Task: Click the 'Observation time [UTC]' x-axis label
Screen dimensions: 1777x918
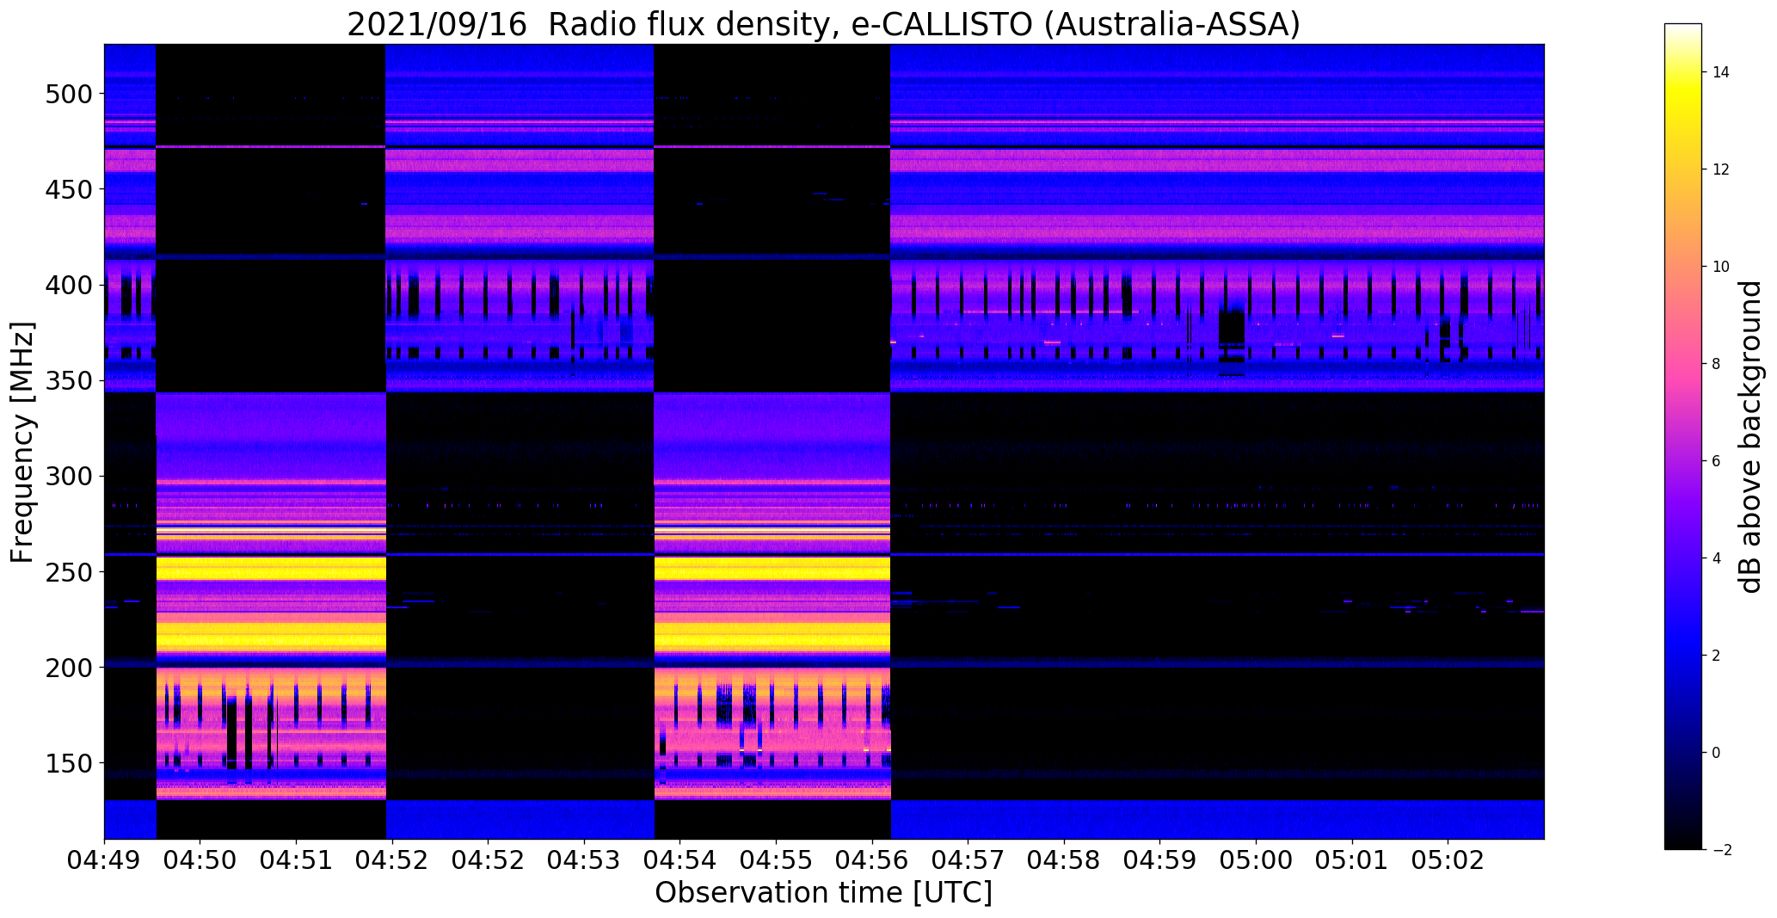Action: [823, 892]
